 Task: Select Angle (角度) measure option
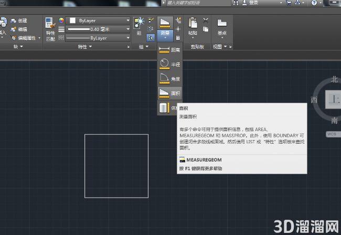point(170,79)
